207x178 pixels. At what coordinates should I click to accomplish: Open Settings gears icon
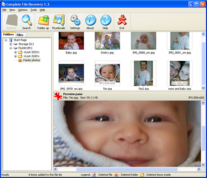click(x=75, y=20)
